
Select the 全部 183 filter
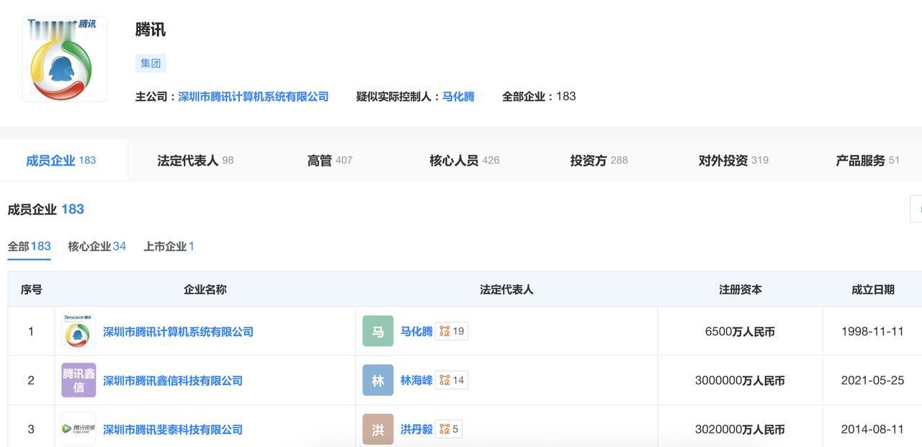(30, 246)
